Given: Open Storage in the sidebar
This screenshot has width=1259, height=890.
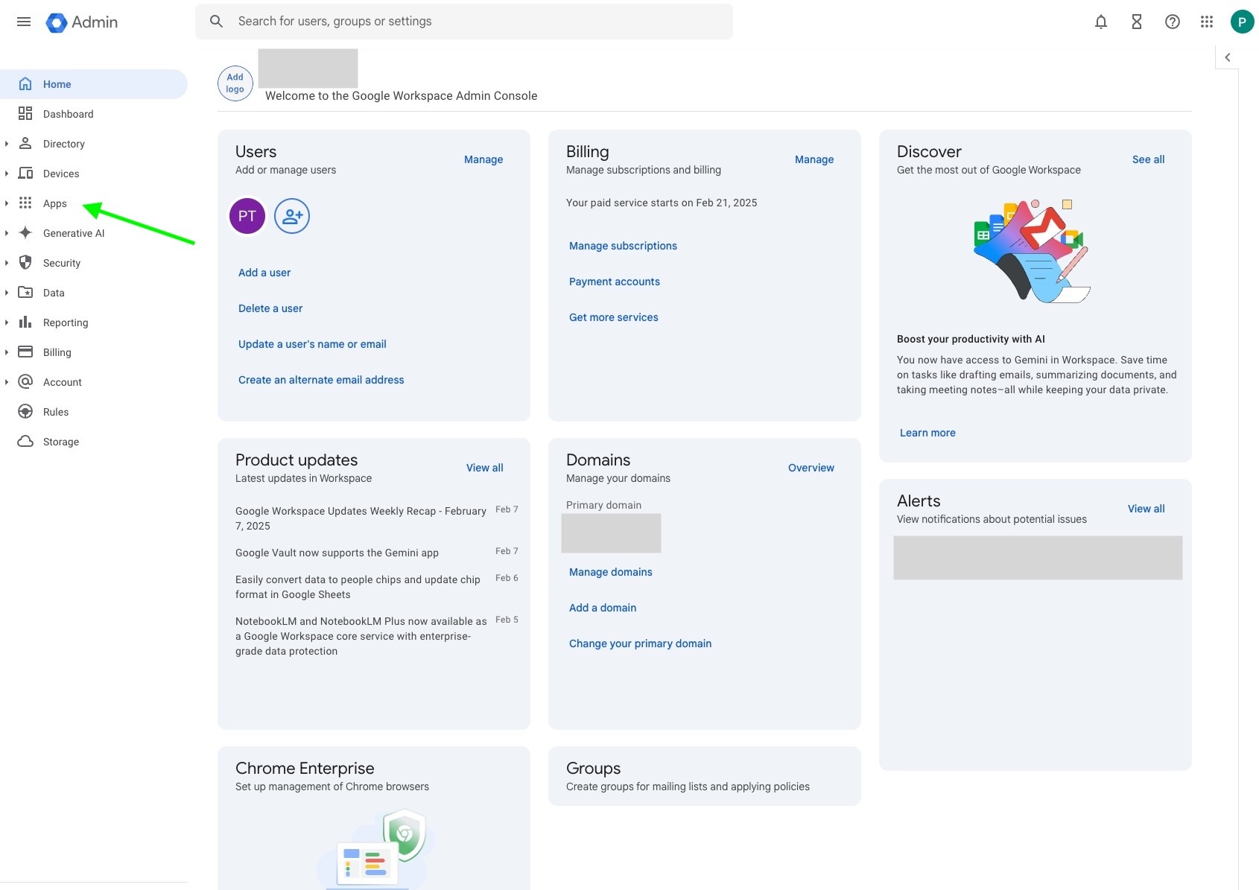Looking at the screenshot, I should click(61, 442).
